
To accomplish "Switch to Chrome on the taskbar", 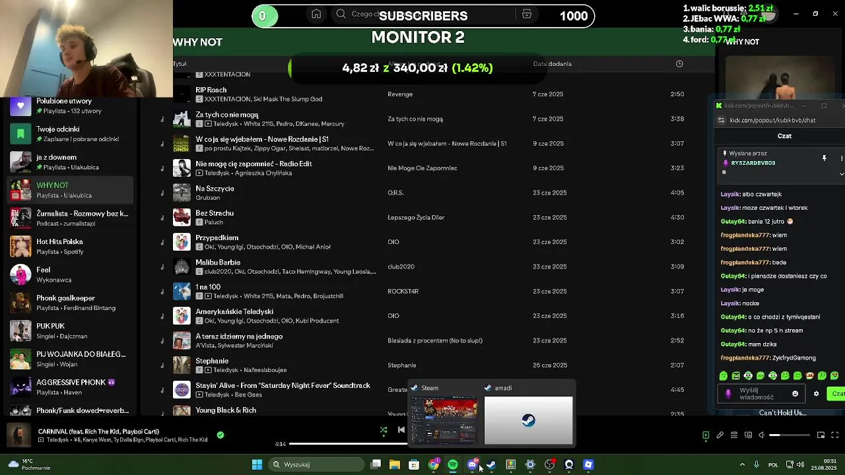I will (434, 464).
